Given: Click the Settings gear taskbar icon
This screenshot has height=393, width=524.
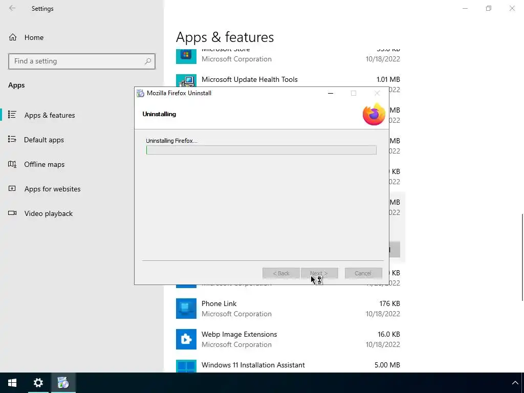Looking at the screenshot, I should (38, 383).
